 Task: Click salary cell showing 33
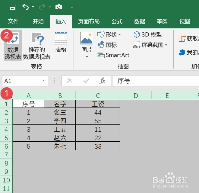(98, 146)
